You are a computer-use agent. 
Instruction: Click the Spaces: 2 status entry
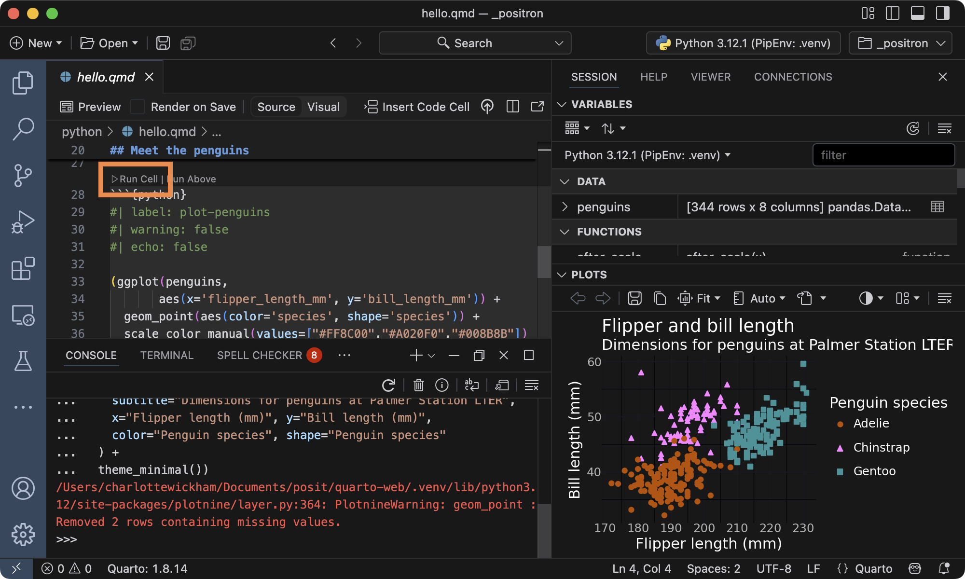tap(713, 568)
